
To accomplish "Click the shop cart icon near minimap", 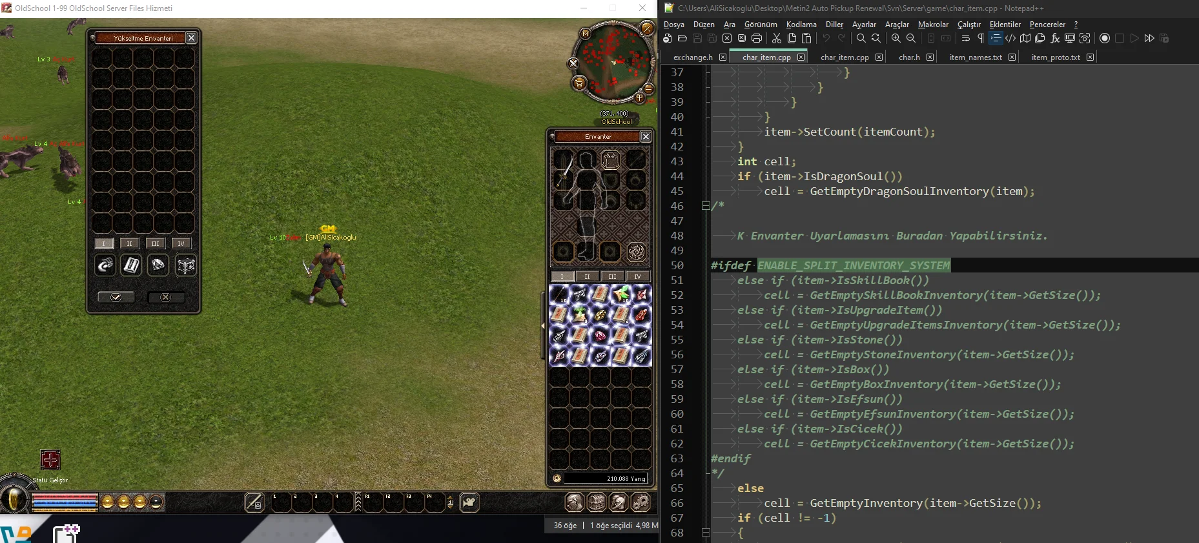I will tap(579, 83).
